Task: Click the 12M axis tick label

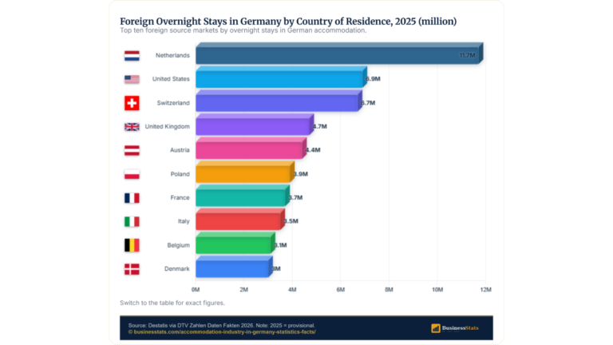Action: 485,290
